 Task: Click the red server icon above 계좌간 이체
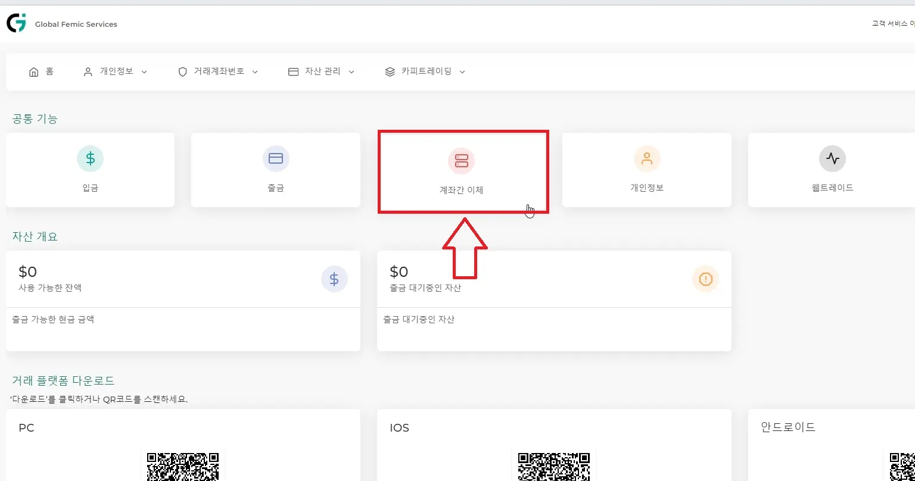462,161
